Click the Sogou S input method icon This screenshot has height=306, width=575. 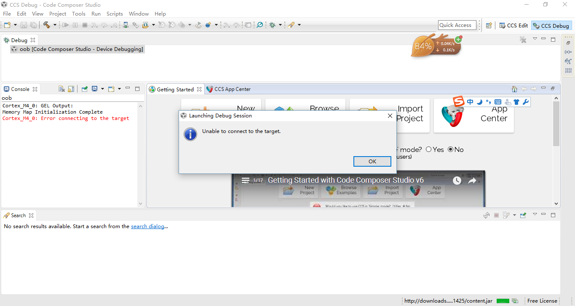point(459,101)
